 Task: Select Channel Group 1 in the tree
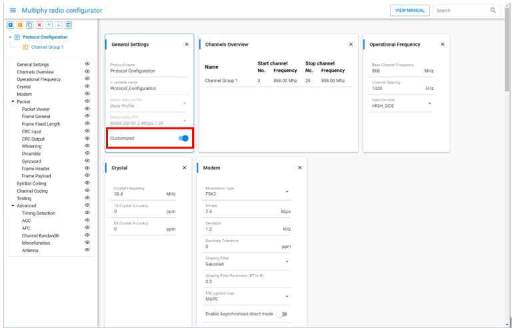click(47, 47)
